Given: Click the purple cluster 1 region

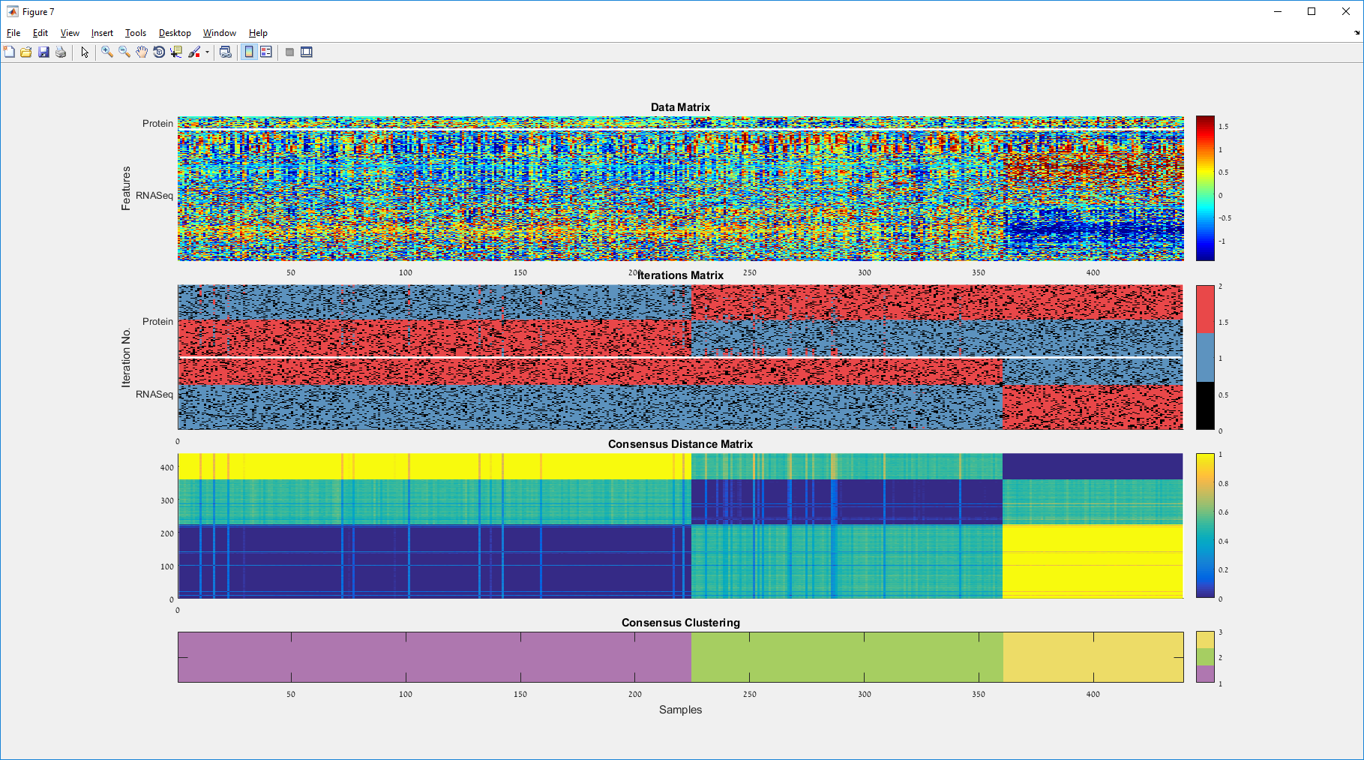Looking at the screenshot, I should pos(434,657).
